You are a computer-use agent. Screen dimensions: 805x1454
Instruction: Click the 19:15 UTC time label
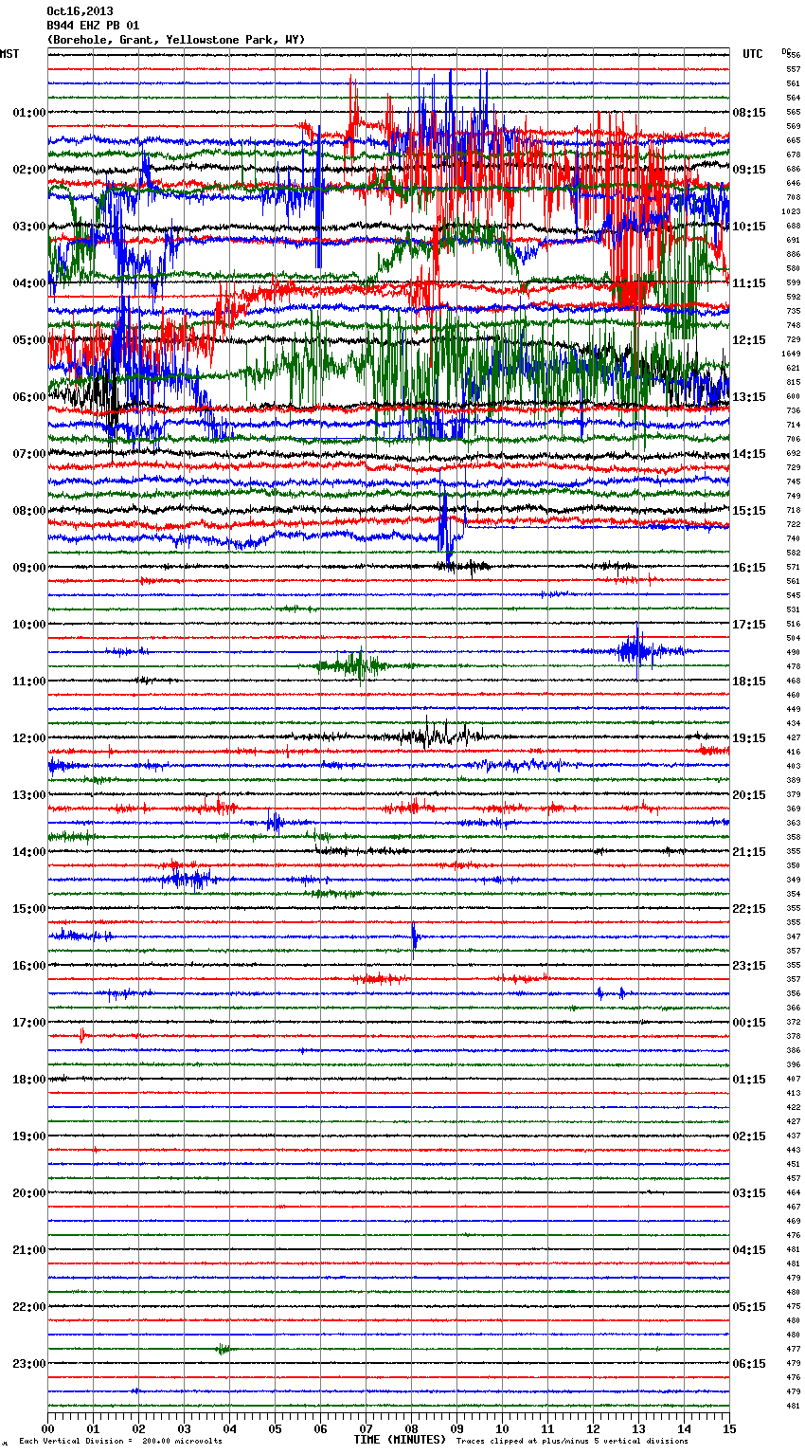(749, 738)
